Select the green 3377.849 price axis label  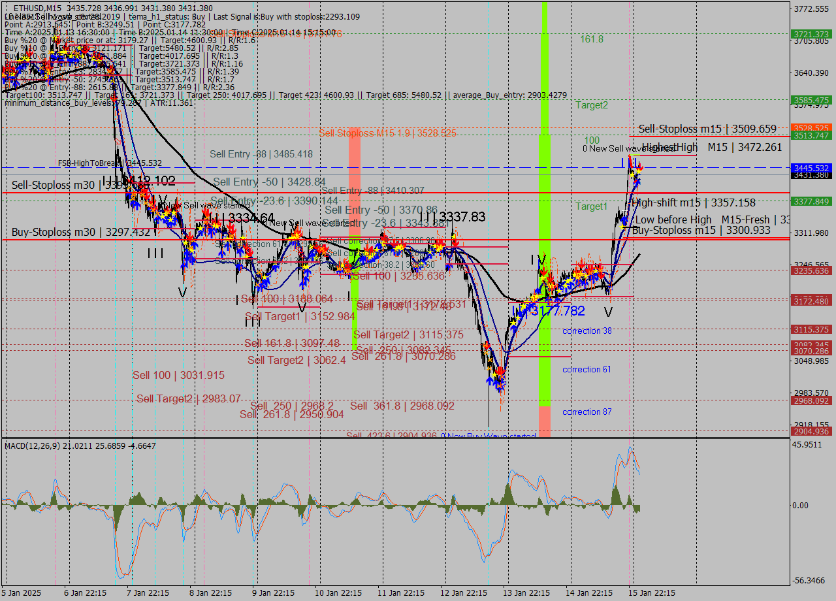[x=811, y=201]
